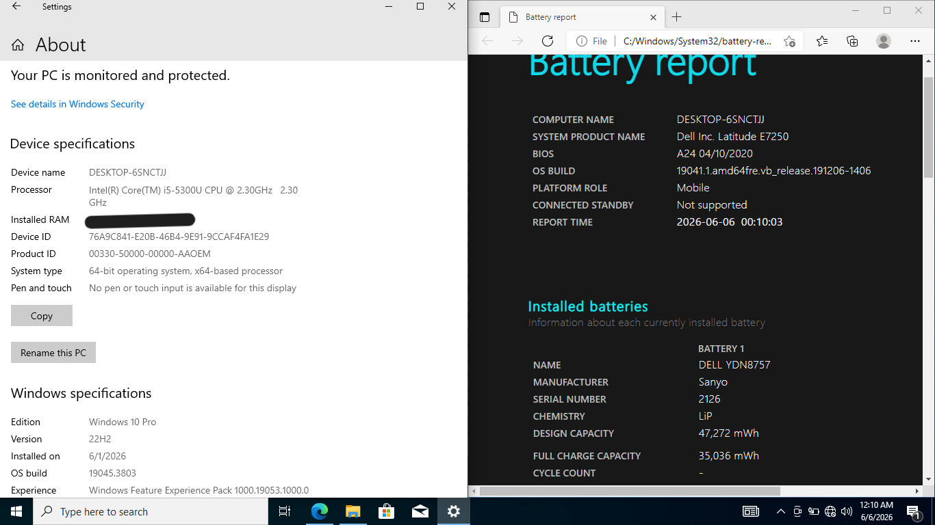Click the version value 22H2

click(x=100, y=439)
